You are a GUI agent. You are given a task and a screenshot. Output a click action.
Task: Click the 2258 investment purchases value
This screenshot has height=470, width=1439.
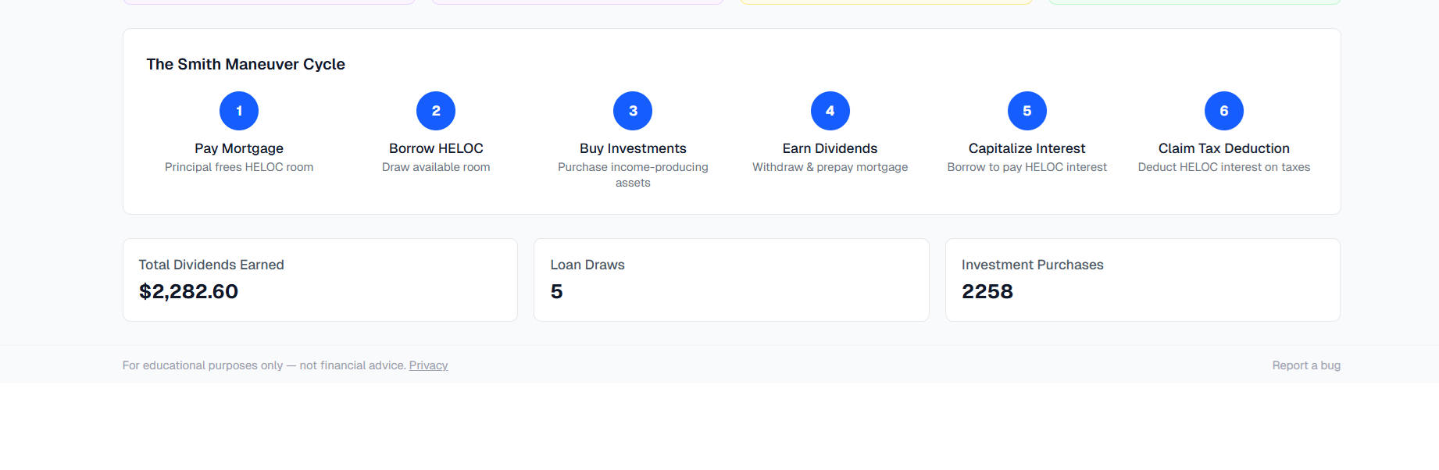point(987,291)
